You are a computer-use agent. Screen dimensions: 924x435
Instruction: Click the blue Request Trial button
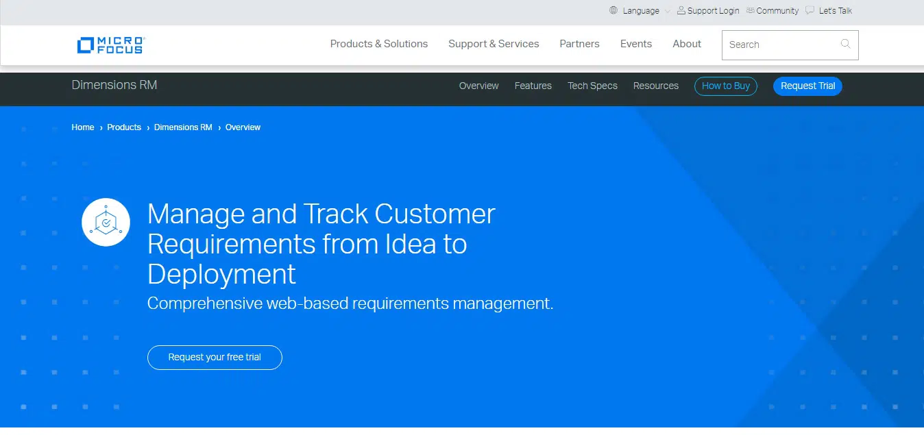807,86
